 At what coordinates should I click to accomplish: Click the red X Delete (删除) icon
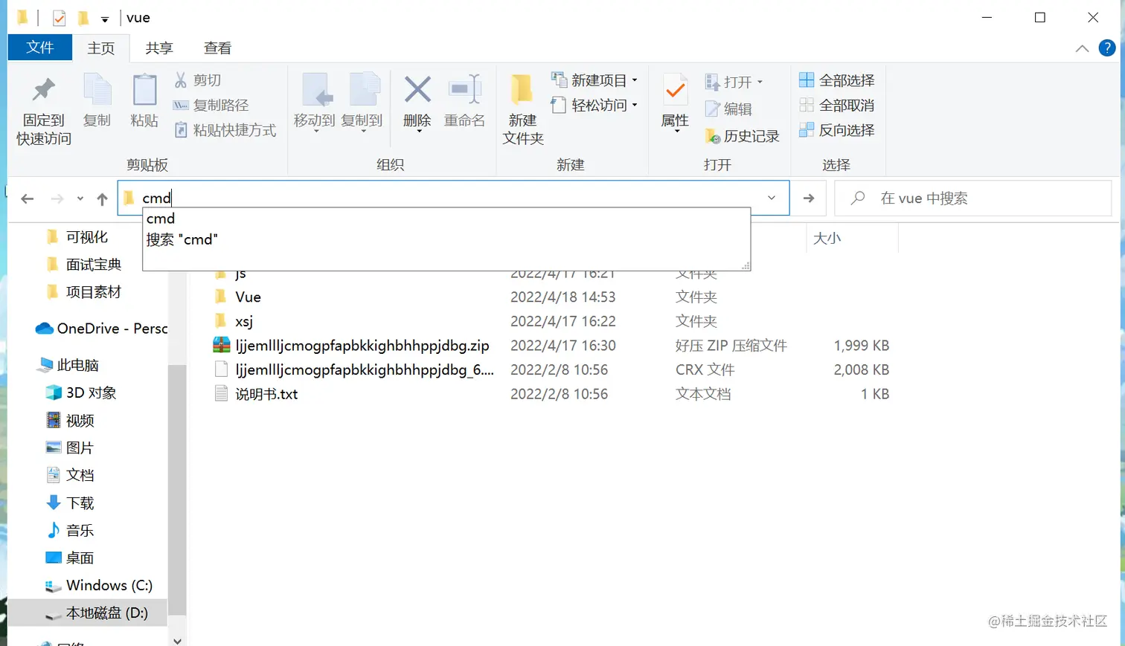[x=417, y=90]
